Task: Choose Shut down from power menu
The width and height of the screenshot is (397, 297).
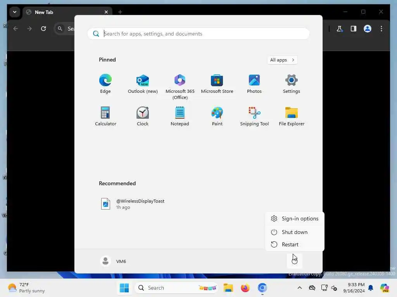Action: coord(295,232)
